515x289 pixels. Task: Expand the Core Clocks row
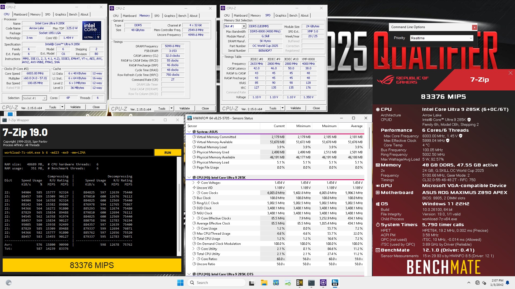[194, 193]
